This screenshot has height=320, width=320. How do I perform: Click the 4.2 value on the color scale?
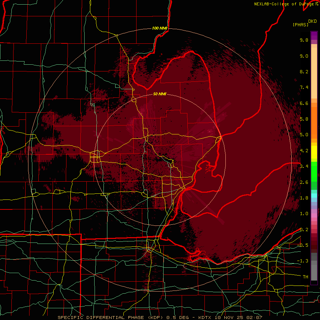pyautogui.click(x=304, y=151)
